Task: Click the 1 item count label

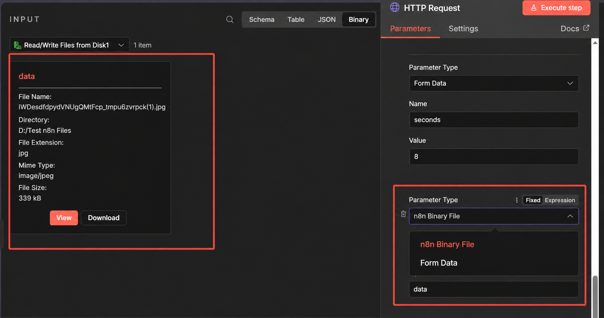Action: tap(142, 45)
